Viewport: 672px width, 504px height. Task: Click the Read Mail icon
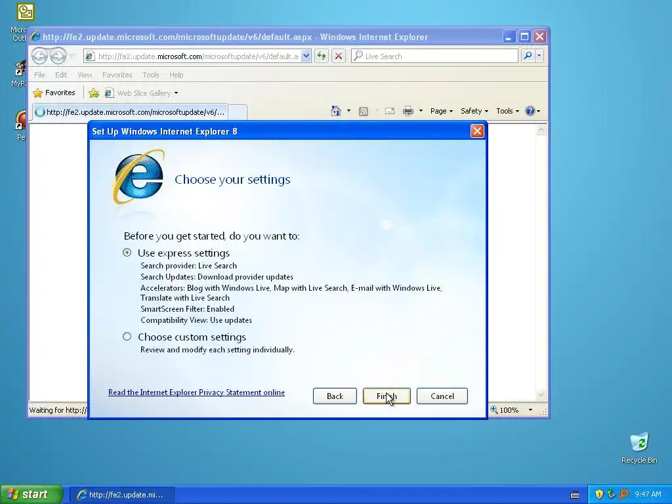[390, 111]
